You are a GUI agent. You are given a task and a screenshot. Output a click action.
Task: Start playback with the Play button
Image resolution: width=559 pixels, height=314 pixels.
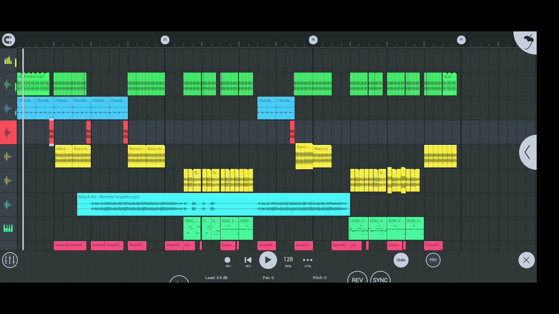[268, 260]
